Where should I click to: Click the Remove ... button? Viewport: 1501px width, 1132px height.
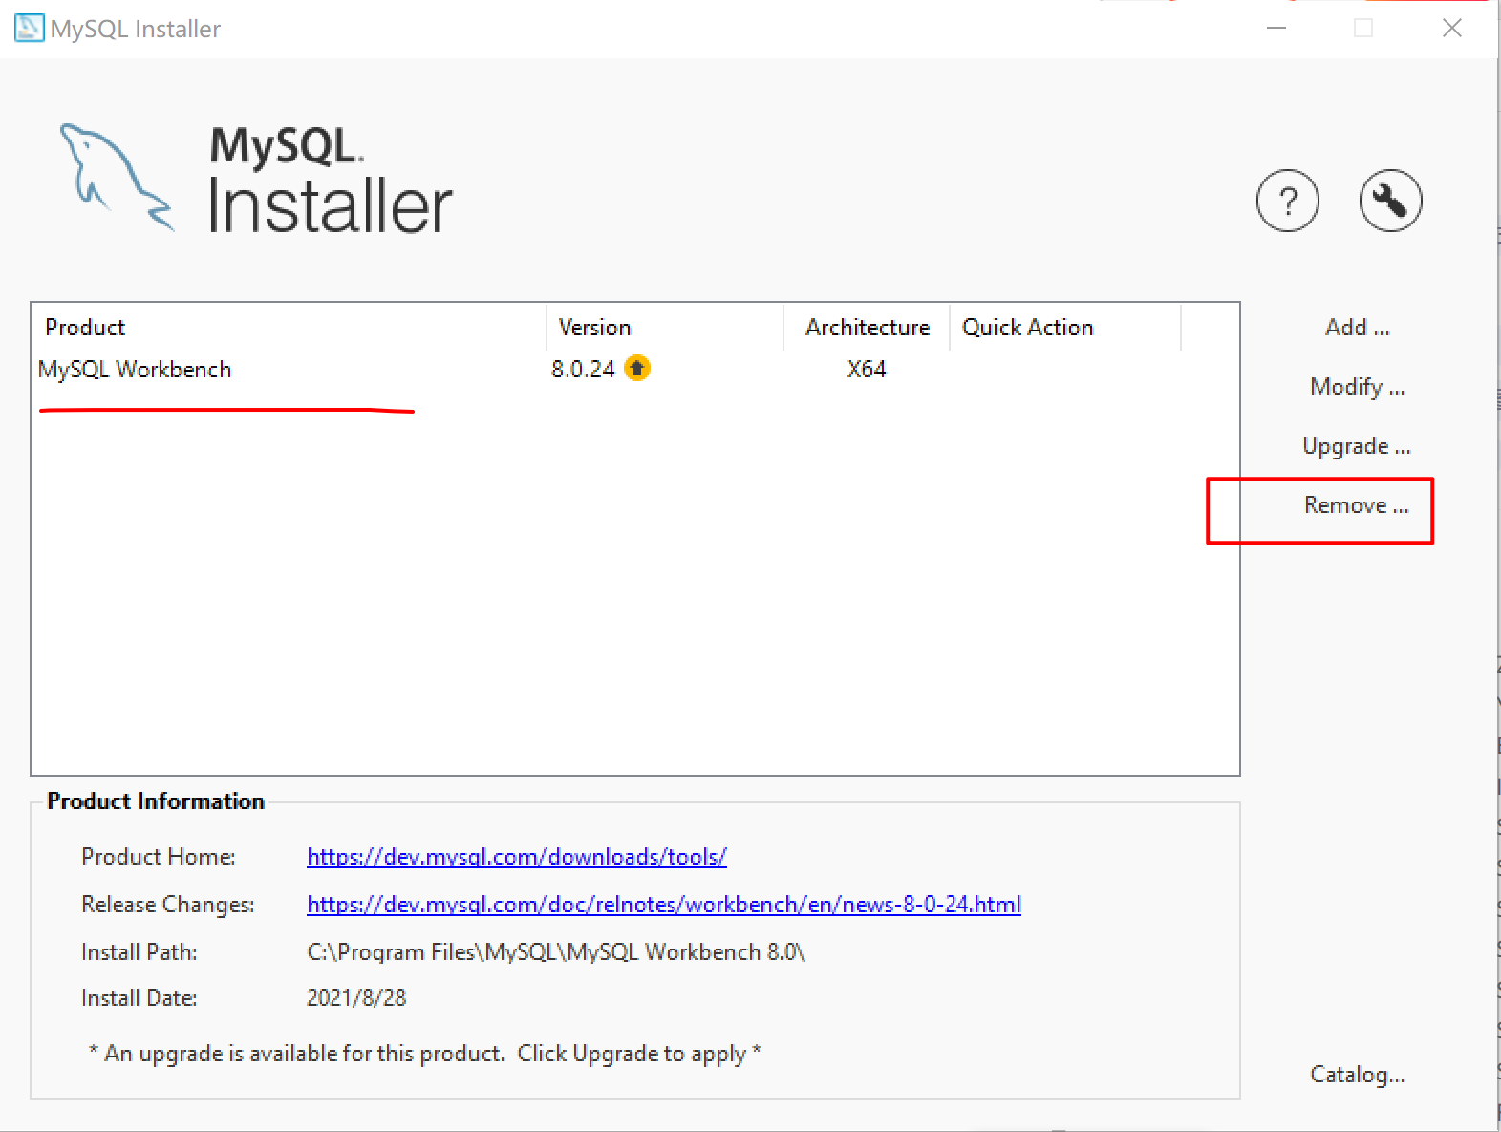click(x=1357, y=505)
